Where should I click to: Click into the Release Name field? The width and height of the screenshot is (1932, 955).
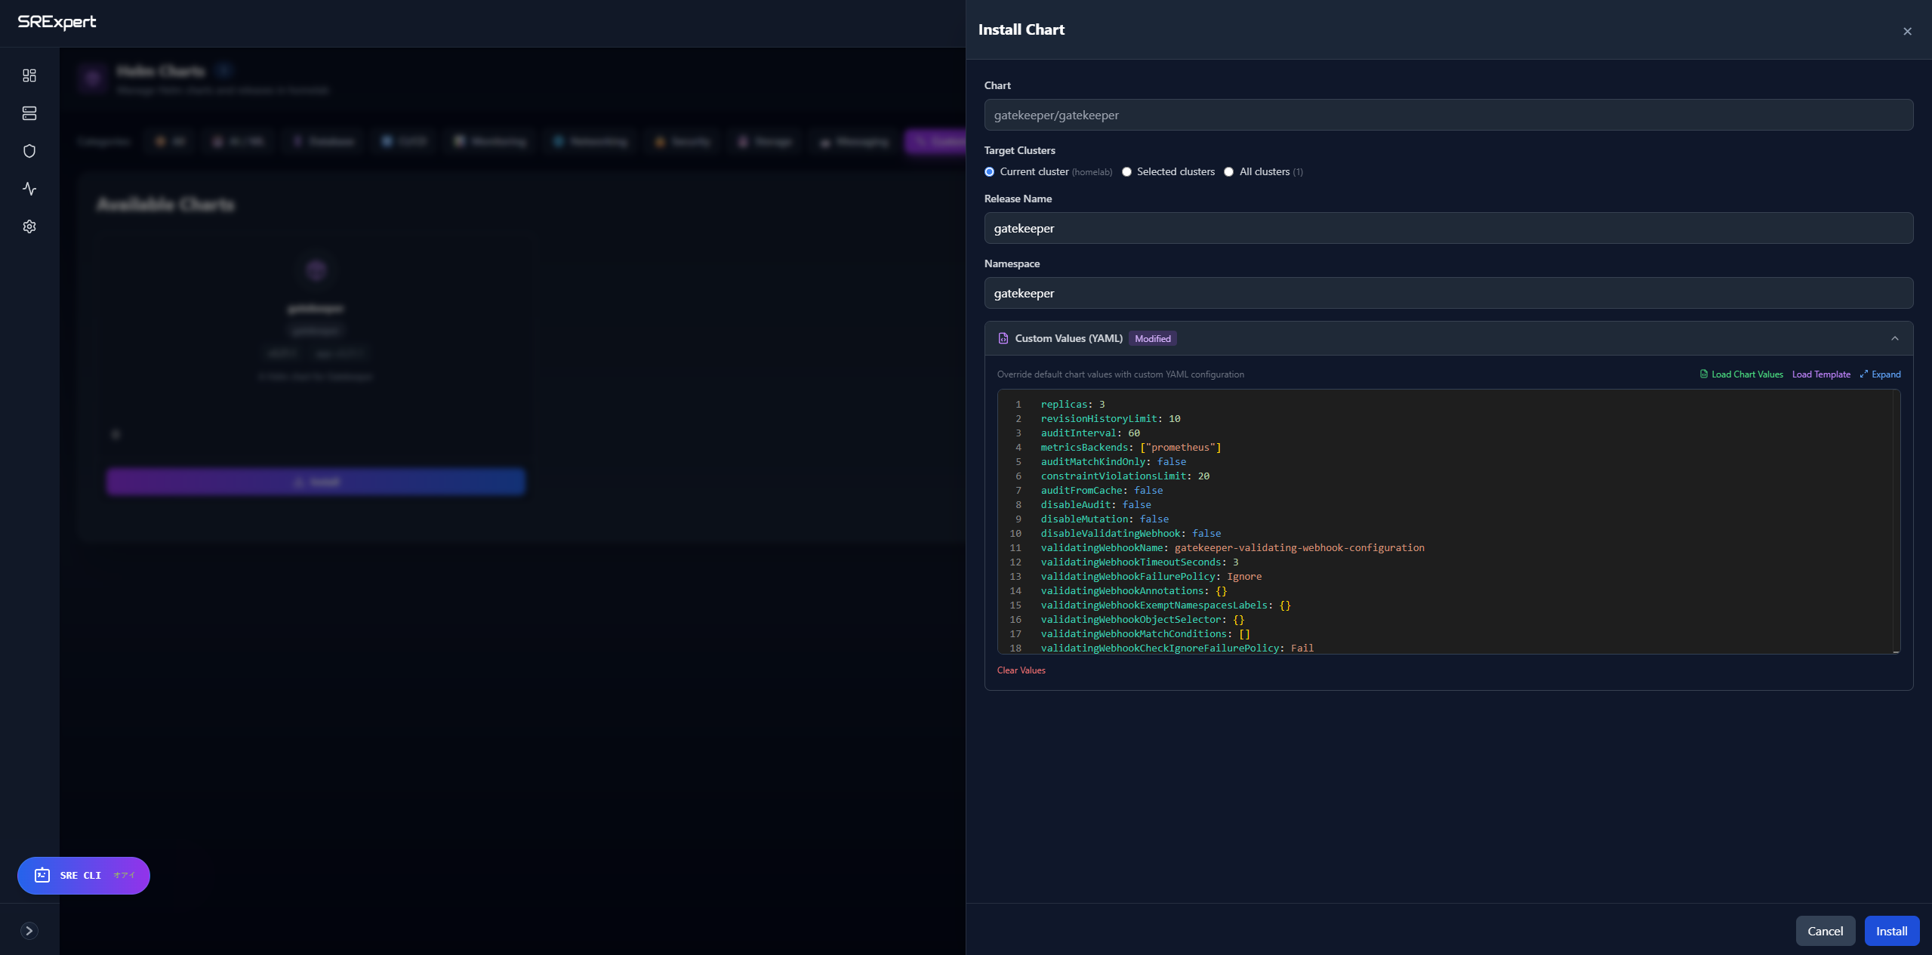point(1448,228)
